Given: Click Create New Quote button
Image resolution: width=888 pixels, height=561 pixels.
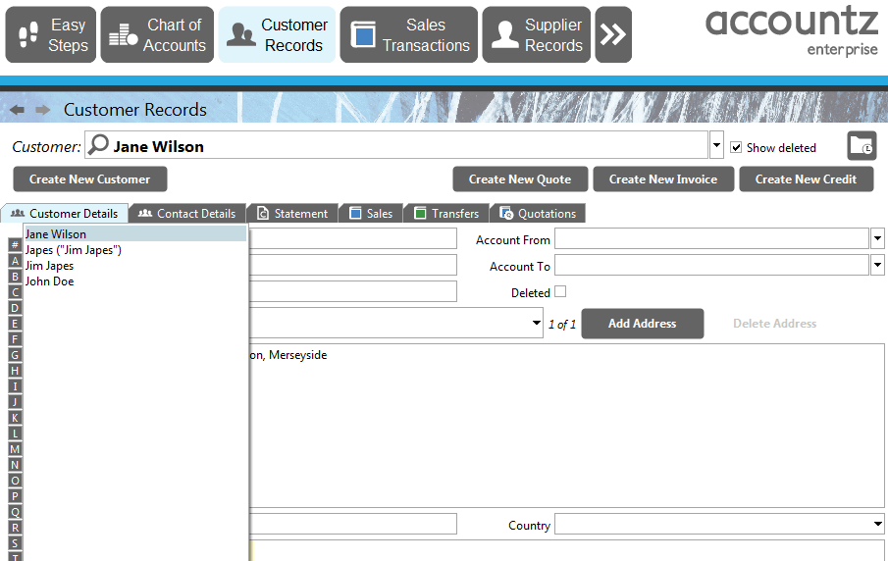Looking at the screenshot, I should coord(520,178).
